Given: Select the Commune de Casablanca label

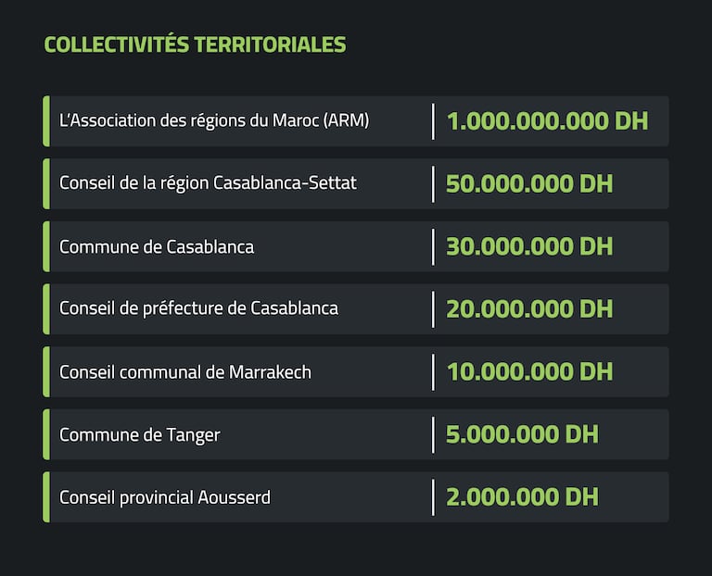Looking at the screenshot, I should click(157, 246).
